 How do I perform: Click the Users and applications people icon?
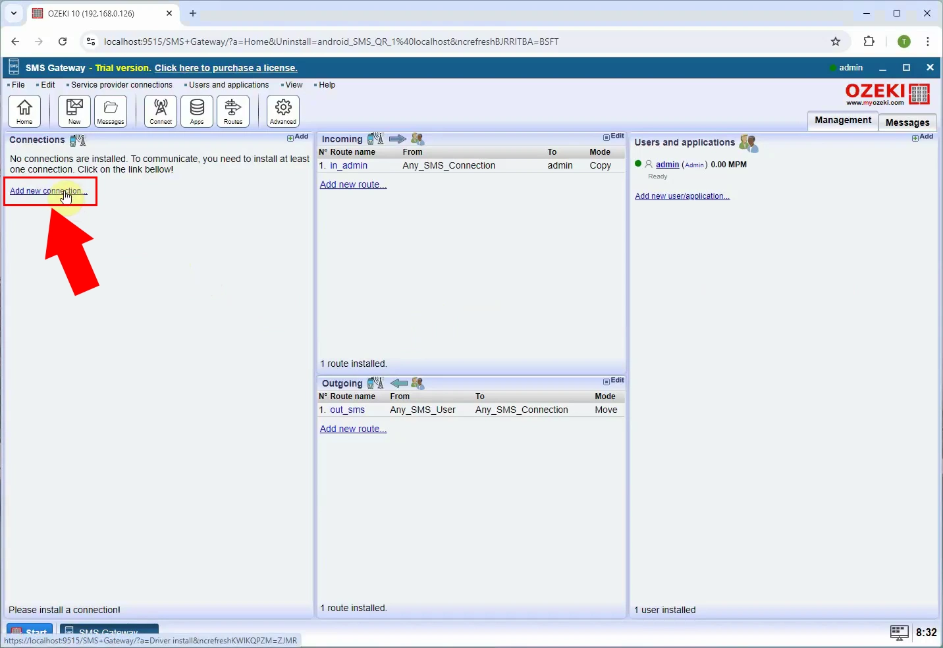[x=749, y=143]
